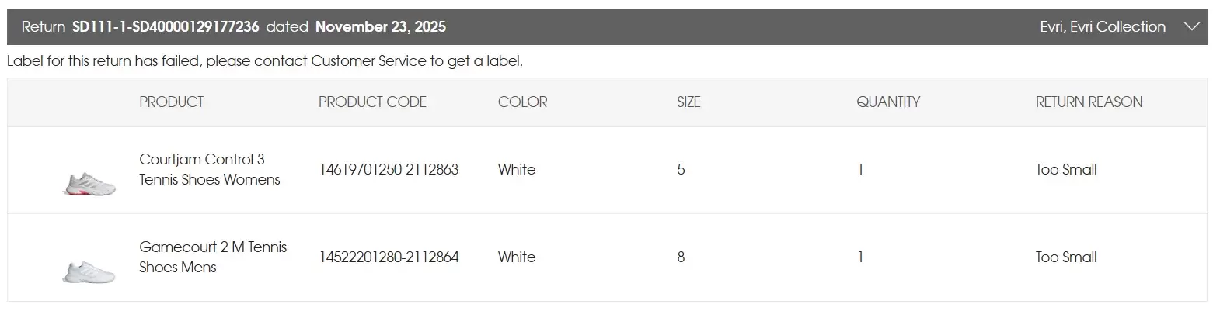Image resolution: width=1213 pixels, height=311 pixels.
Task: Click the SIZE column header
Action: pos(688,102)
